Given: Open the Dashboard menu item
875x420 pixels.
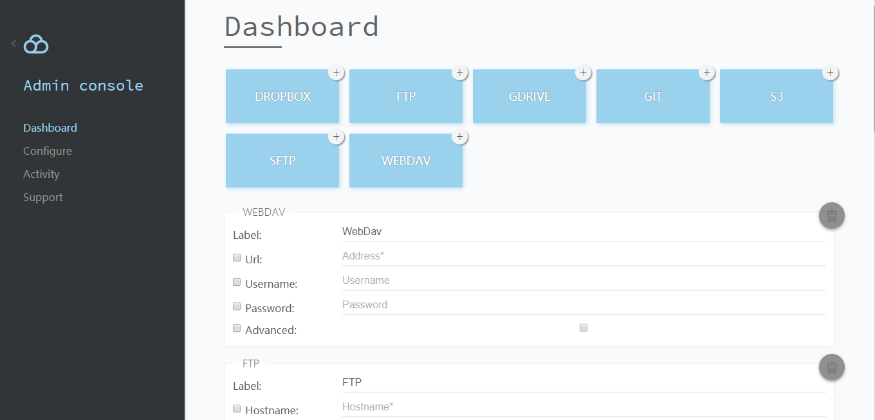Looking at the screenshot, I should tap(50, 128).
